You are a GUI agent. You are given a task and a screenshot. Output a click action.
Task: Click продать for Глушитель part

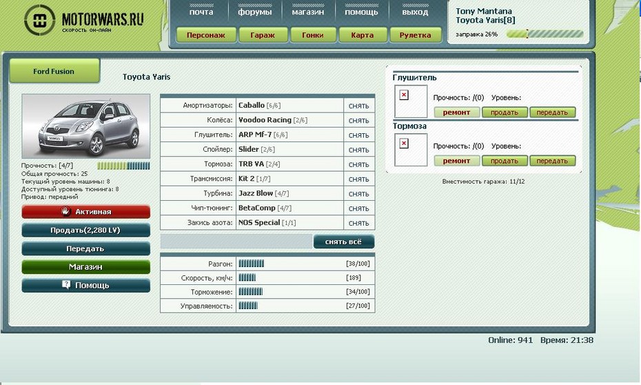(x=505, y=112)
